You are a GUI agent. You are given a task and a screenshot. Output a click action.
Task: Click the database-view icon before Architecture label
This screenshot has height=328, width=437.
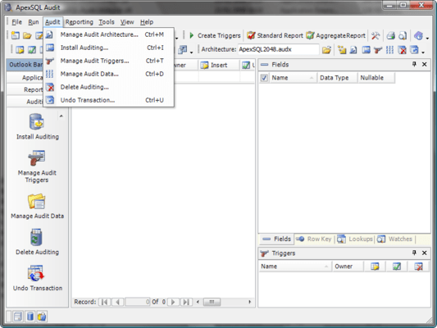click(x=183, y=50)
